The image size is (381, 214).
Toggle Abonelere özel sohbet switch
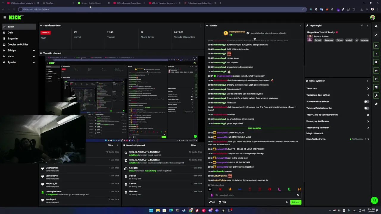(367, 102)
